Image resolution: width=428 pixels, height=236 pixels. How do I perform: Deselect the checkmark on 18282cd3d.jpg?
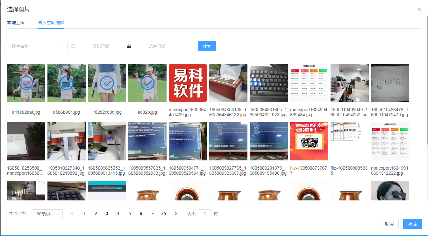click(x=107, y=83)
